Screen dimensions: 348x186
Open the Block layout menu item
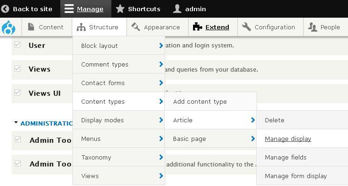click(x=119, y=46)
